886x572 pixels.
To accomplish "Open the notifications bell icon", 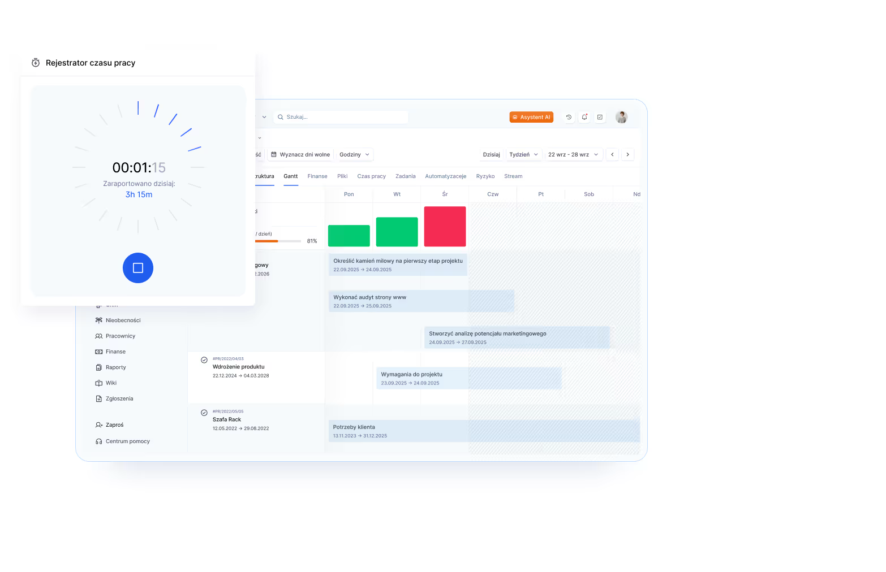I will point(584,117).
